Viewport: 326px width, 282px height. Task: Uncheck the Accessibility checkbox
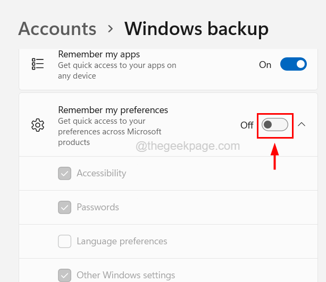(x=64, y=173)
